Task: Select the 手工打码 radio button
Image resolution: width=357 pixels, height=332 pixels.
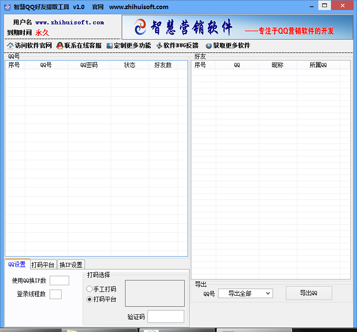Action: pyautogui.click(x=89, y=289)
